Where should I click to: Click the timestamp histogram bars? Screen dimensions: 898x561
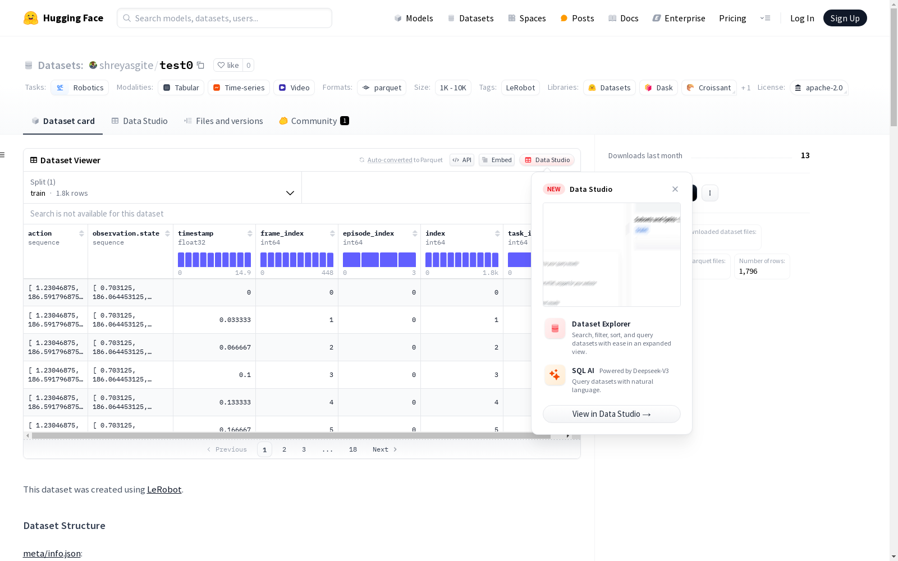(214, 260)
